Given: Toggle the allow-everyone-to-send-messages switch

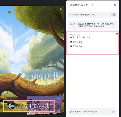Looking at the screenshot, I should pos(113,15).
